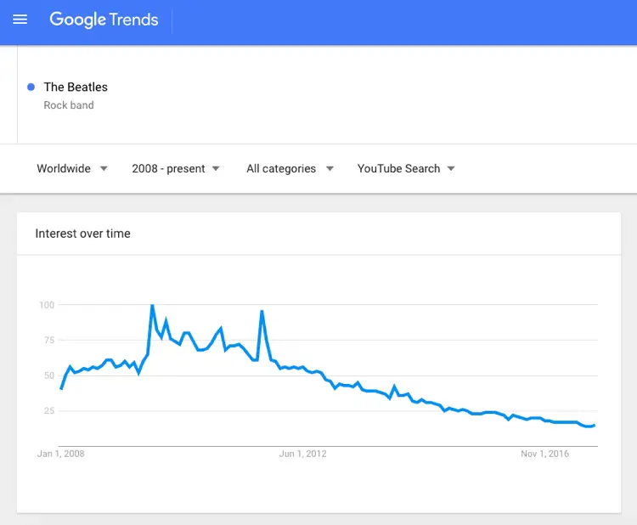Click the Jan 1, 2008 axis label
Image resolution: width=637 pixels, height=525 pixels.
click(61, 454)
